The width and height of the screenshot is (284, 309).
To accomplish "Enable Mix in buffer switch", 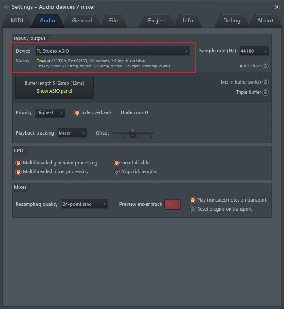I will coord(265,82).
